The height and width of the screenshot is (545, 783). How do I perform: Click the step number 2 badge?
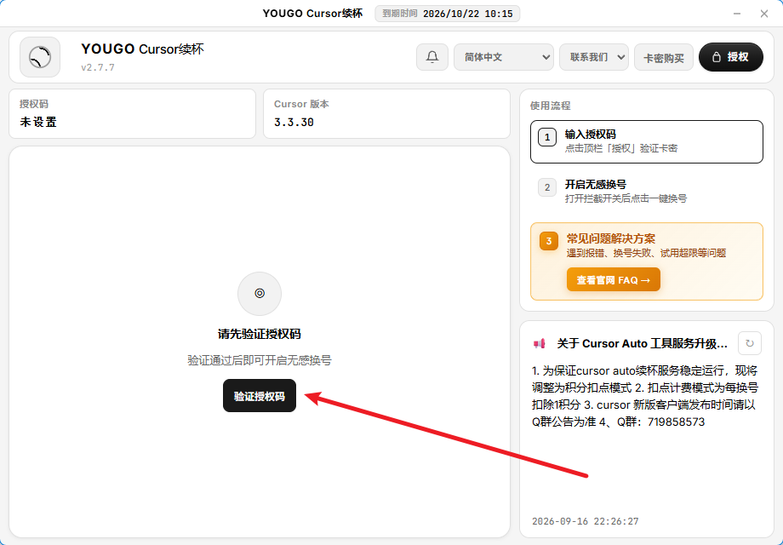546,187
